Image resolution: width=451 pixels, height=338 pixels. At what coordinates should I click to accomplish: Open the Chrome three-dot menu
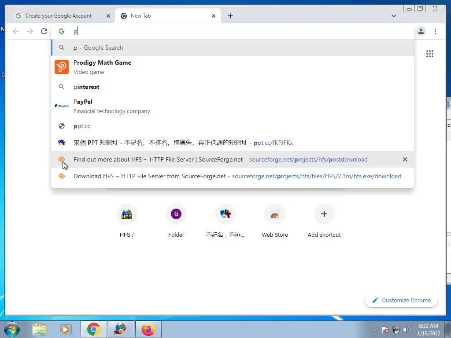(x=435, y=31)
